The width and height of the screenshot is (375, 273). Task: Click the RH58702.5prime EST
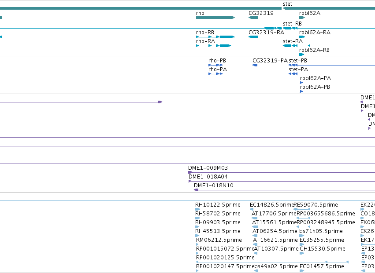[x=197, y=218]
